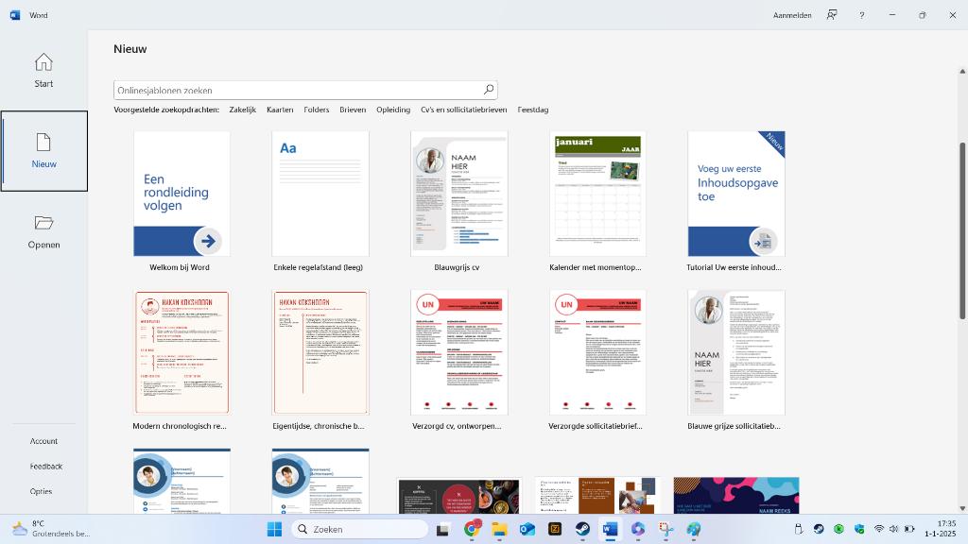Screen dimensions: 968x544
Task: Select Verzorgde sollicitatiebrief template
Action: [597, 353]
